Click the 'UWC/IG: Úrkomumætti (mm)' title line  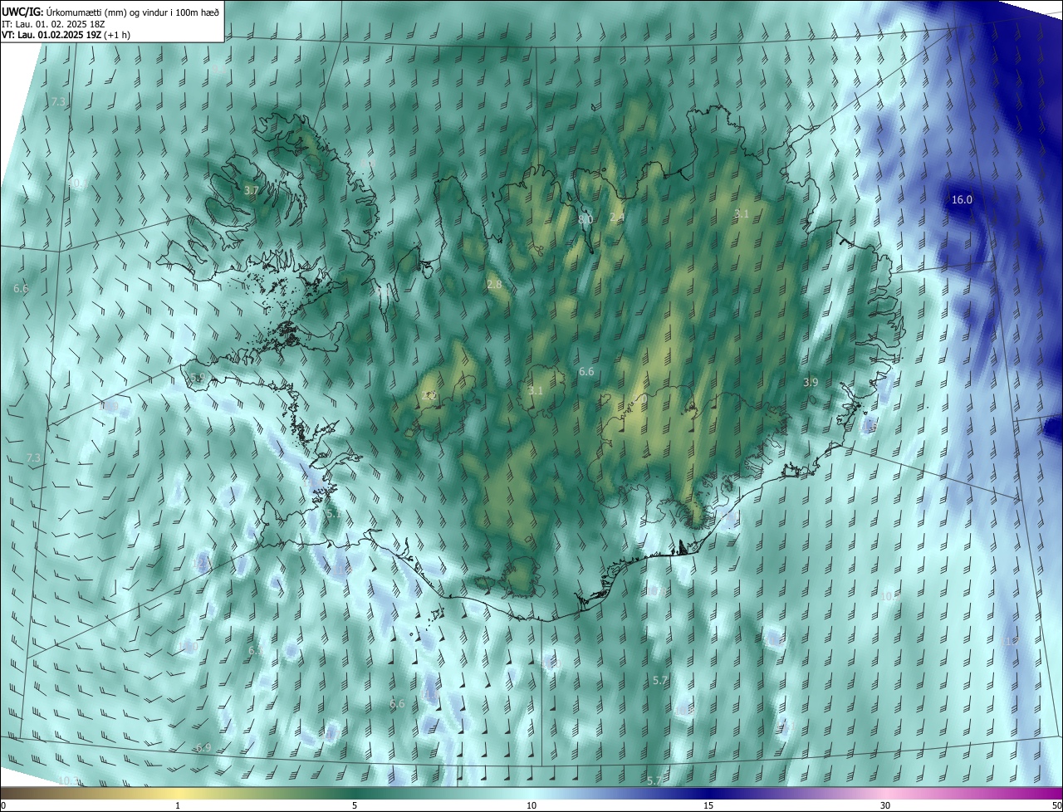110,12
